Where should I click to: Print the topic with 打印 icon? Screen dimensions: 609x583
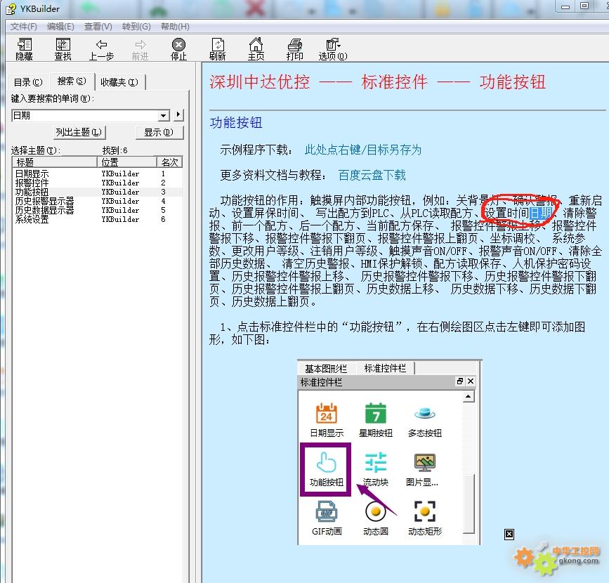tap(295, 49)
